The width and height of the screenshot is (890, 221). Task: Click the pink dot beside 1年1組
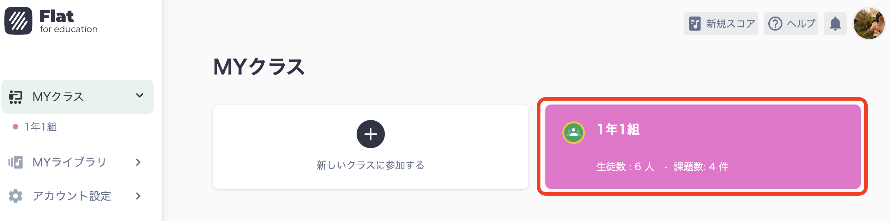pos(15,127)
